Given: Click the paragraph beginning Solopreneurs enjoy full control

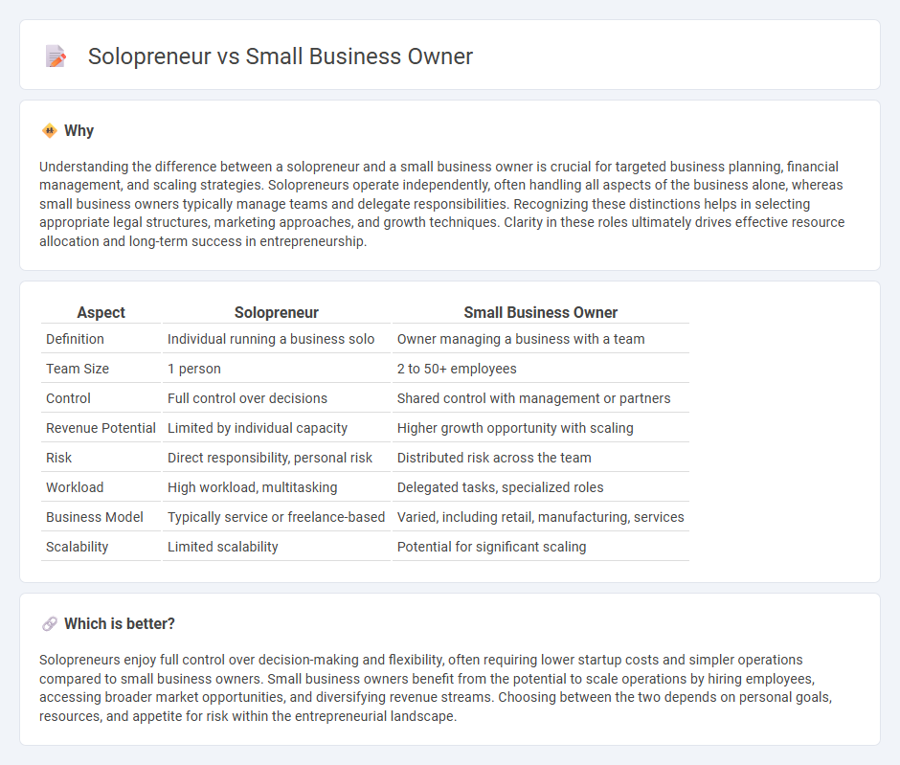Looking at the screenshot, I should tap(436, 688).
